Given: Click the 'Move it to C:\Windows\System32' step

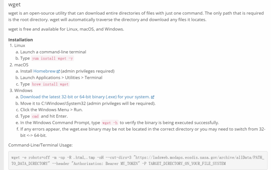Looking at the screenshot, I should click(88, 103).
